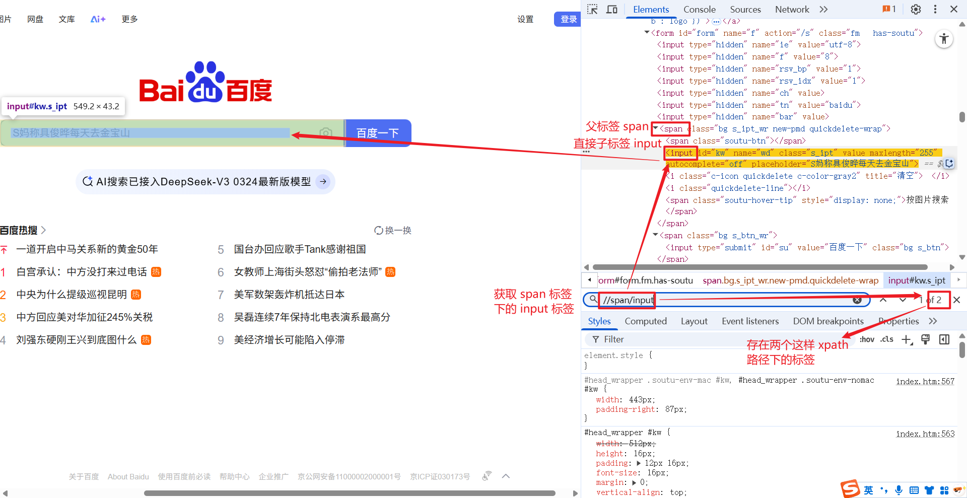Click arrow button on AI搜索 DeepSeek banner

point(323,181)
